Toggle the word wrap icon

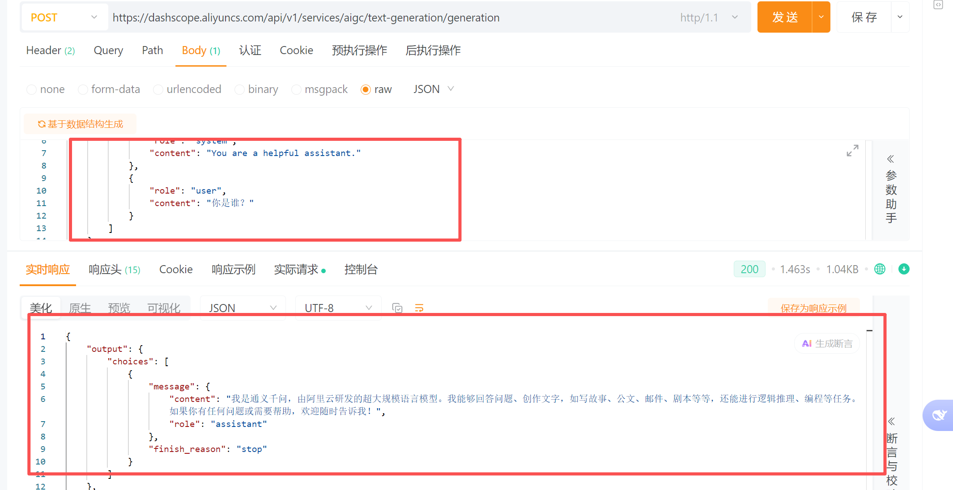point(419,308)
